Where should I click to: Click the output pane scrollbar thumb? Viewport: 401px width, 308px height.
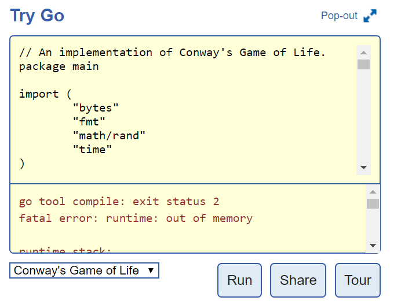pyautogui.click(x=373, y=203)
